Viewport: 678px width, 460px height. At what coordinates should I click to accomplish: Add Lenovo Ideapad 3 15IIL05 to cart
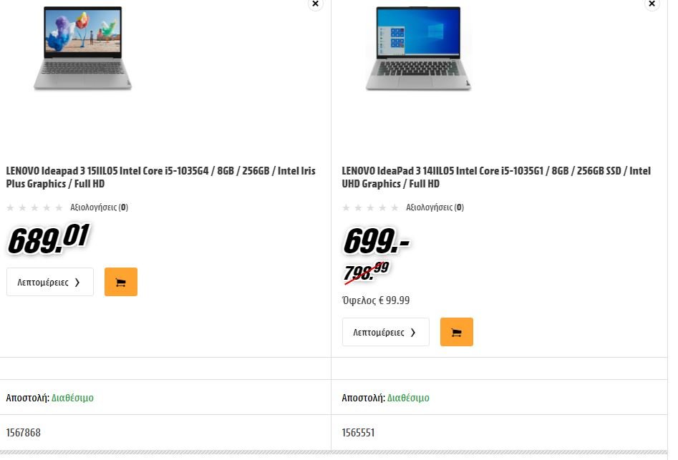tap(121, 282)
